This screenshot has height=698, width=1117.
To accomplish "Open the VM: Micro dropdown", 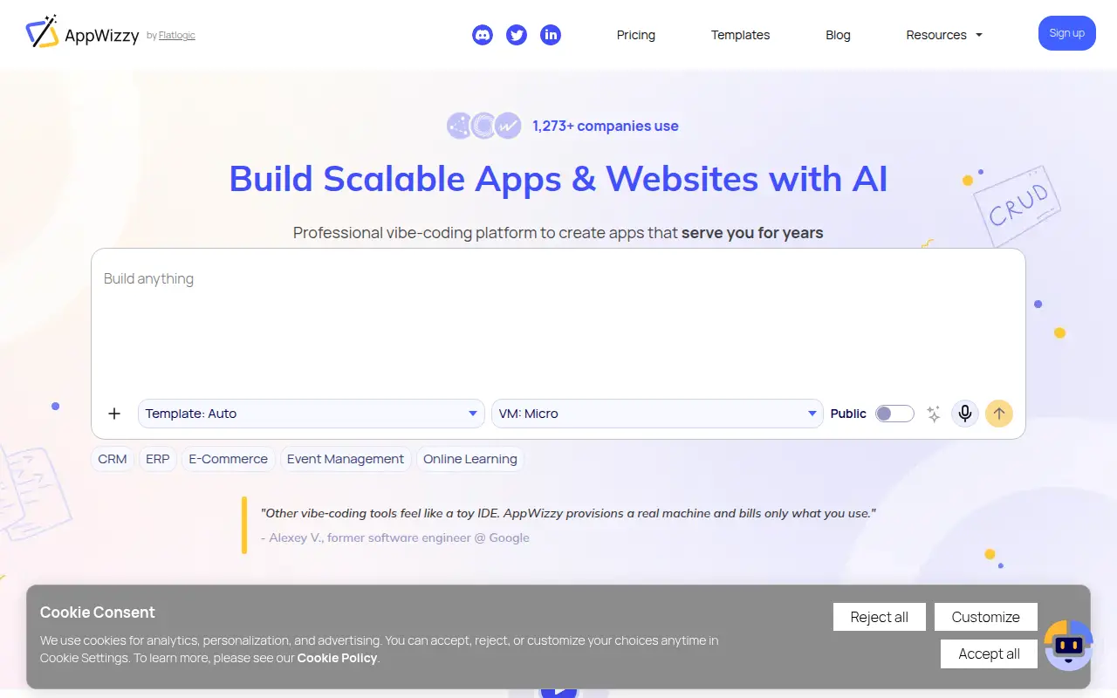I will pos(657,414).
